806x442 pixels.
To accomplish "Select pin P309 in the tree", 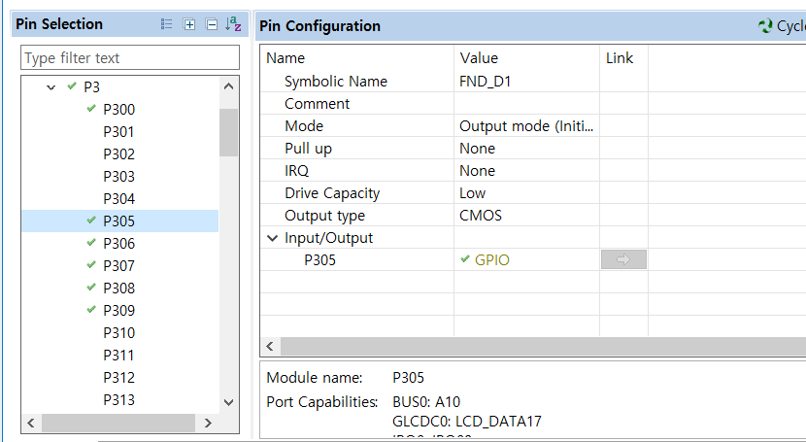I will point(118,311).
